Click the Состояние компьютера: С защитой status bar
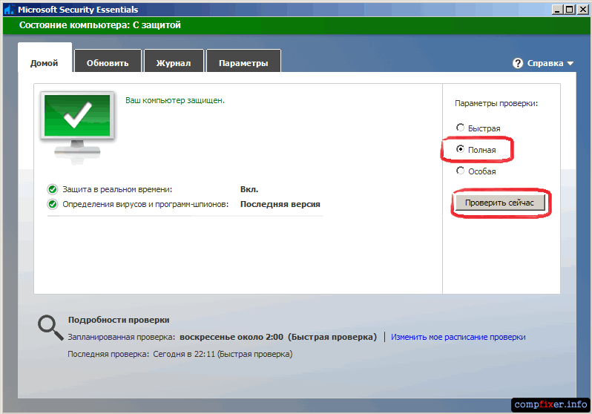Viewport: 592px width, 414px height. tap(296, 25)
